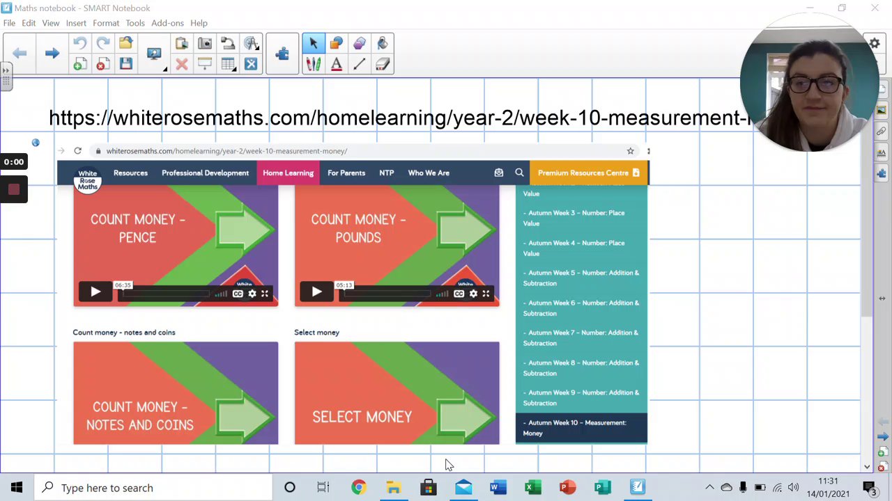Save the notebook with floppy disk icon
892x501 pixels.
(125, 65)
